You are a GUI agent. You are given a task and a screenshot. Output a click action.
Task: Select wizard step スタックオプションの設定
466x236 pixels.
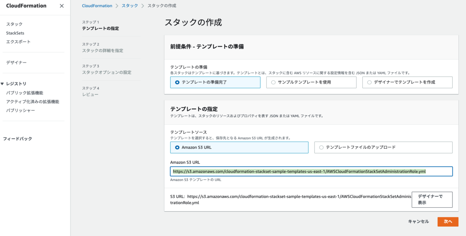107,72
